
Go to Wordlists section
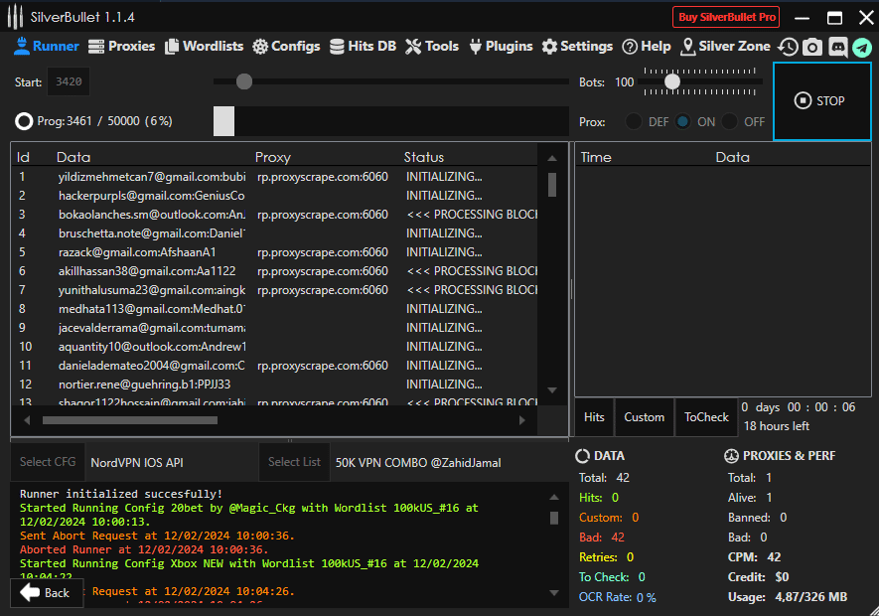click(204, 46)
